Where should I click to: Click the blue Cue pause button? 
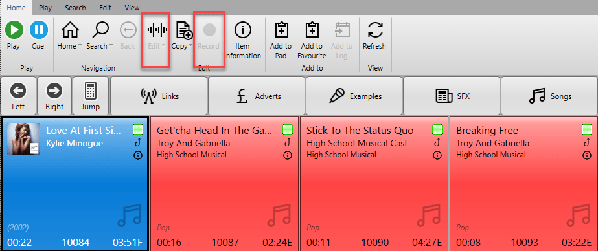pos(38,30)
